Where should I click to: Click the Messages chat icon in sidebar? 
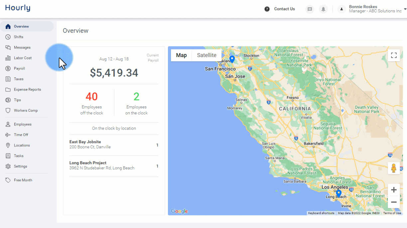[8, 47]
